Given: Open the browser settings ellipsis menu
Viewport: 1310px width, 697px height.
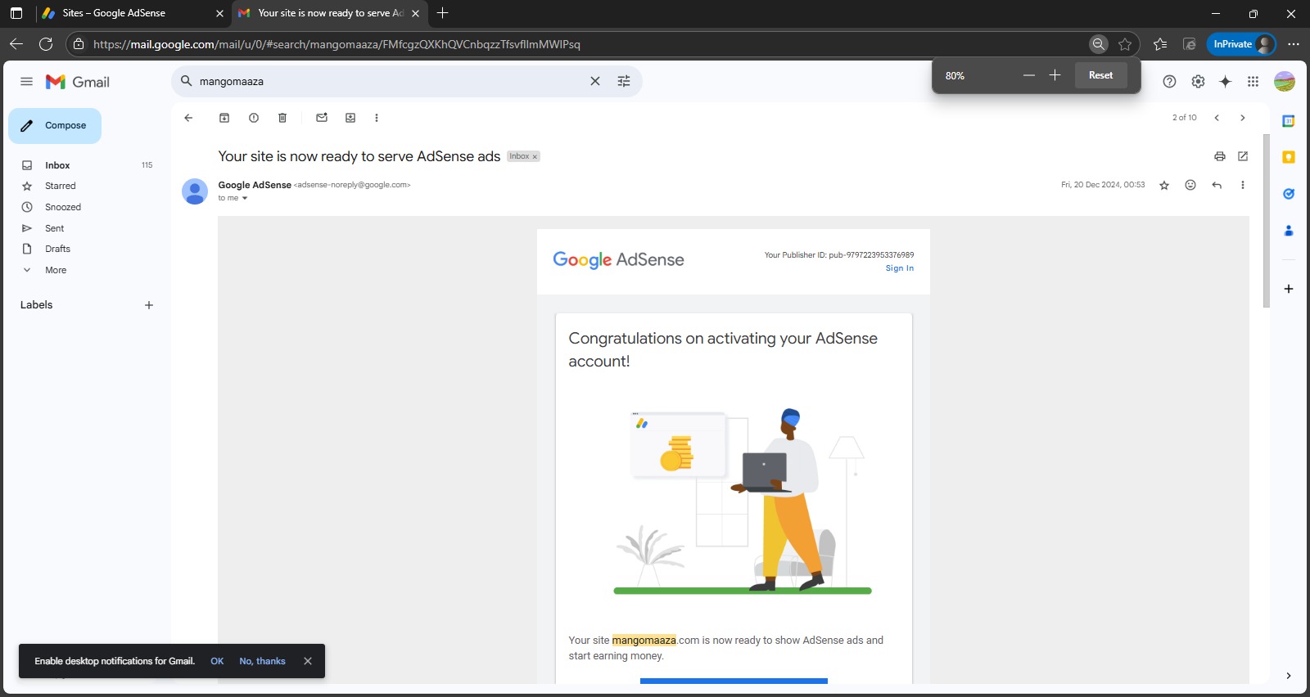Looking at the screenshot, I should coord(1294,44).
